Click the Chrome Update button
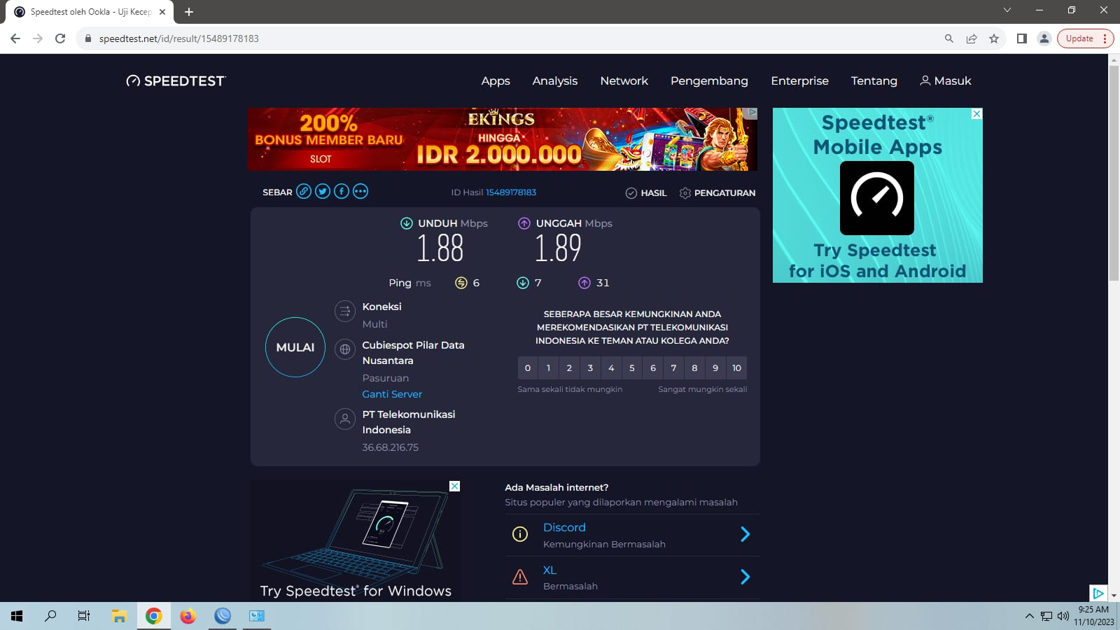The image size is (1120, 630). [x=1085, y=38]
